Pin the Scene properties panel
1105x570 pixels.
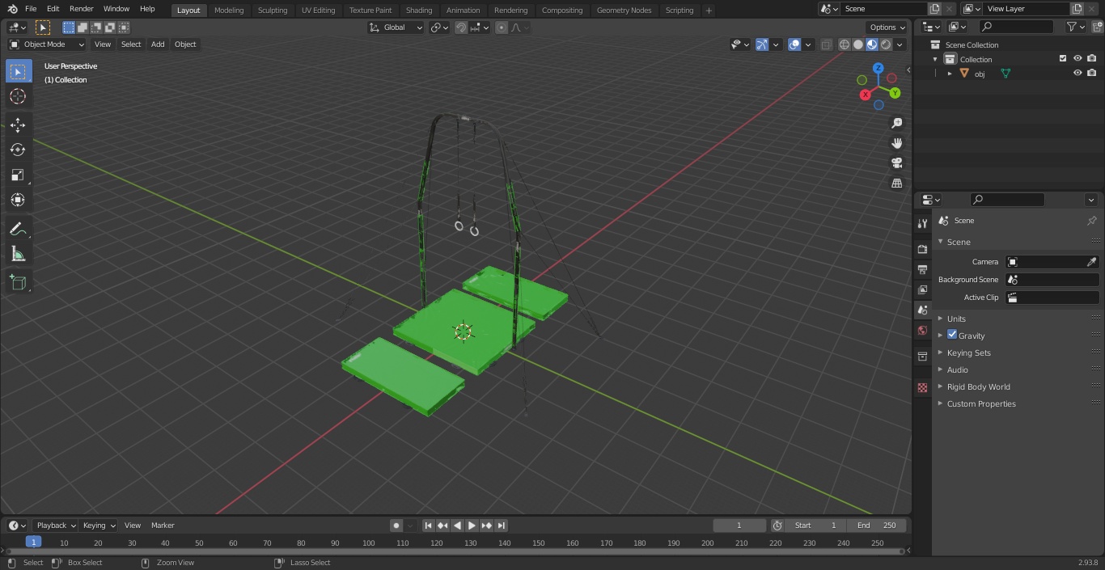tap(1091, 221)
